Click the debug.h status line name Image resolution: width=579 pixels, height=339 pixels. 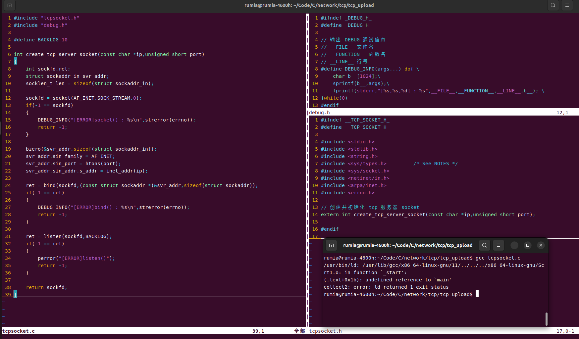point(319,113)
